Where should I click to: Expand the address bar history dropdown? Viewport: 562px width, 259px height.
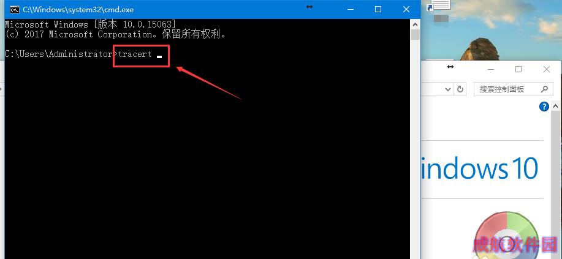pos(447,89)
